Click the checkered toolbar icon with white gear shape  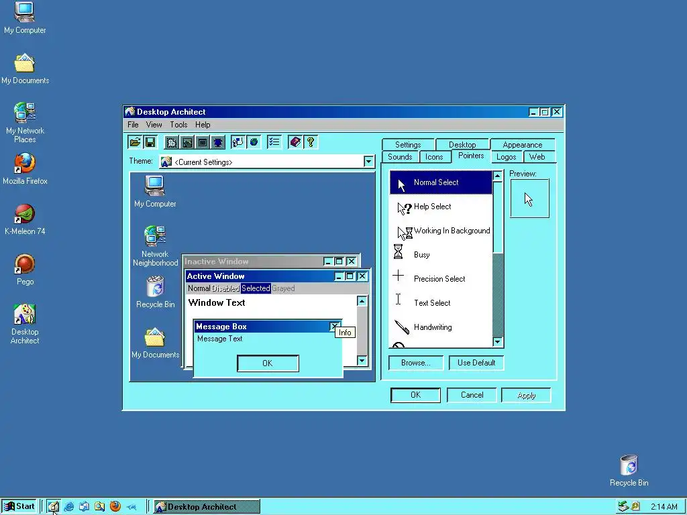click(171, 142)
